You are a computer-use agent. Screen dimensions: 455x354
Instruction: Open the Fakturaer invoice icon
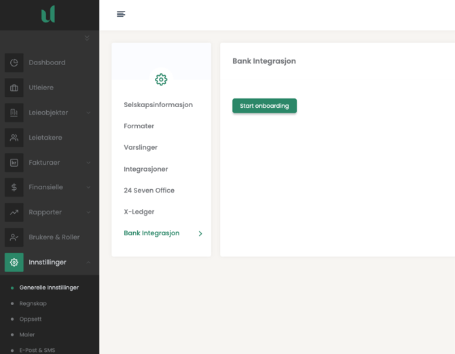(14, 163)
